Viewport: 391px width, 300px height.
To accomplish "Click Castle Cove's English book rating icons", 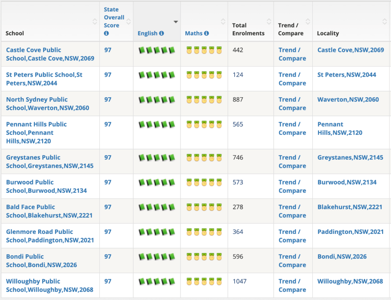I will tap(157, 50).
